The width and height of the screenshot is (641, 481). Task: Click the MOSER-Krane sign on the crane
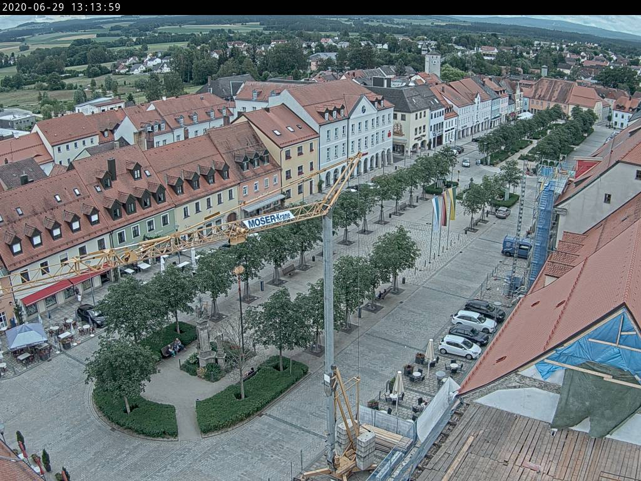(x=268, y=220)
